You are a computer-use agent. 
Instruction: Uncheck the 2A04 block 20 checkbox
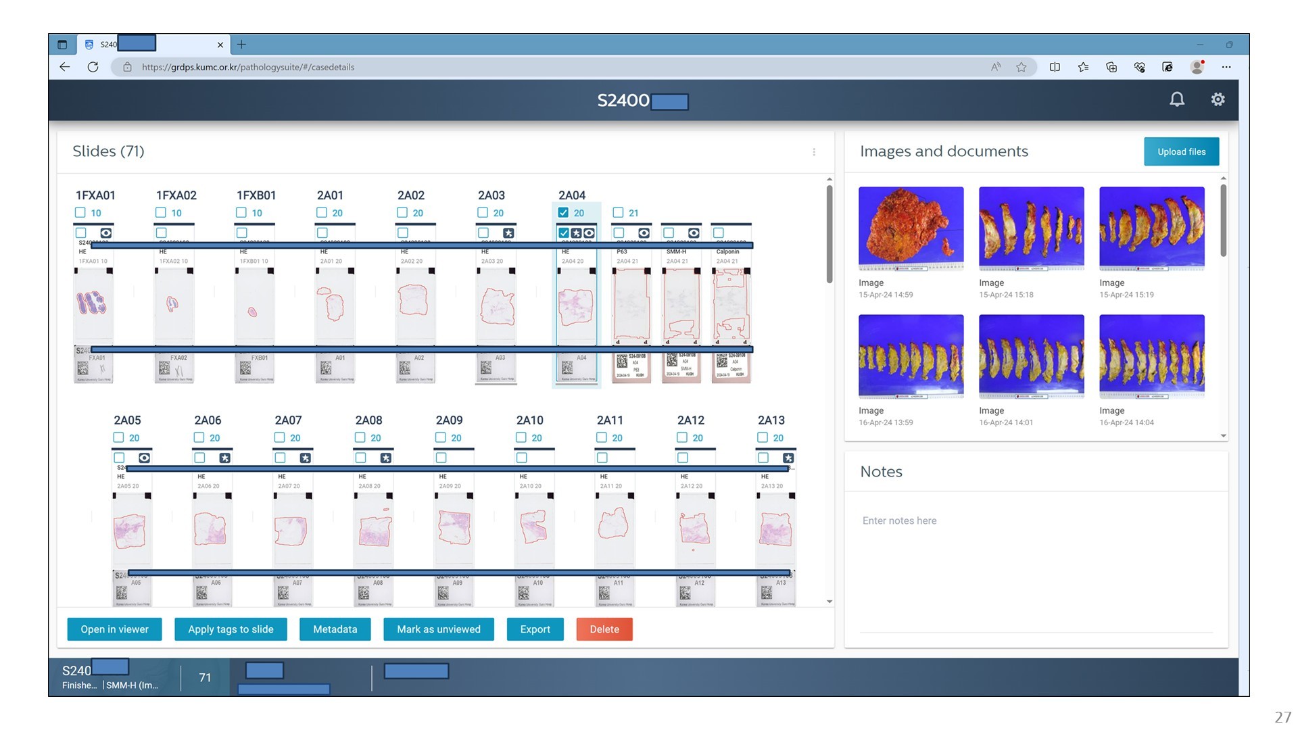pyautogui.click(x=563, y=212)
